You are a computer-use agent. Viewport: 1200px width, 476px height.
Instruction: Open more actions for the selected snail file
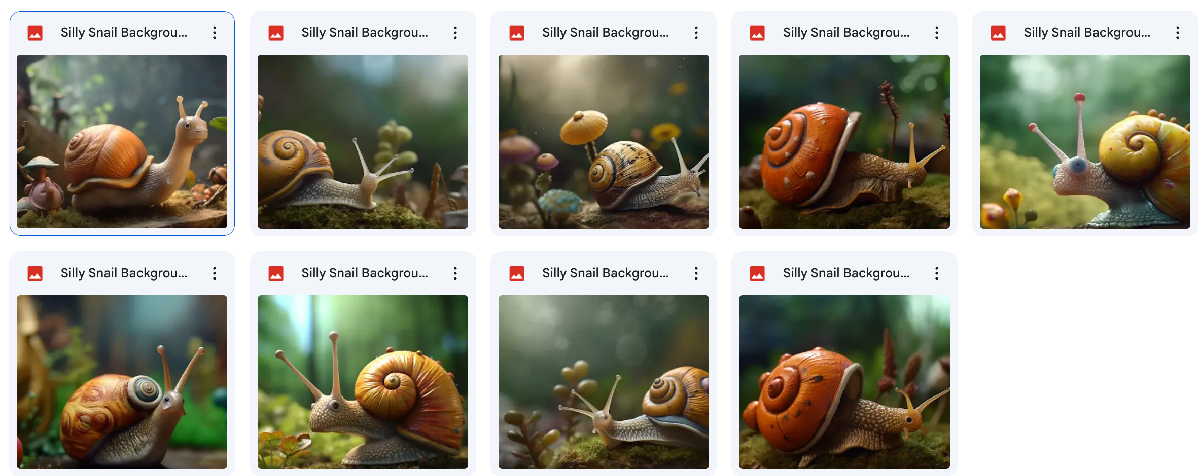point(215,33)
